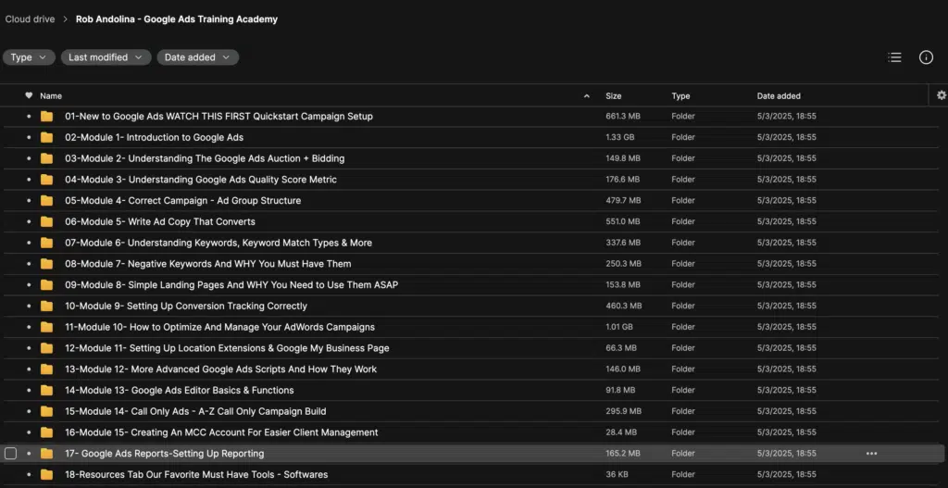Click folder icon of 16-Module 15 MCC Account
Screen dimensions: 948x488
(x=46, y=432)
